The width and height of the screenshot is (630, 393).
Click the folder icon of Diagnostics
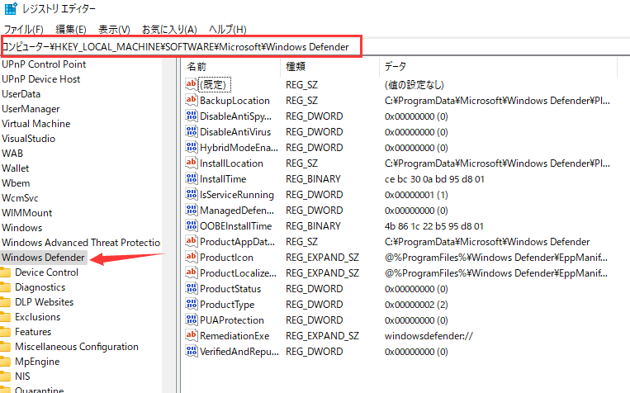(x=5, y=287)
